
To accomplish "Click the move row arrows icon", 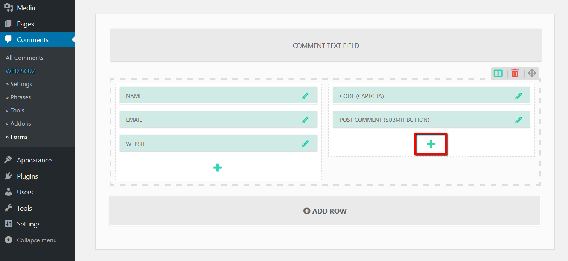I will (531, 73).
